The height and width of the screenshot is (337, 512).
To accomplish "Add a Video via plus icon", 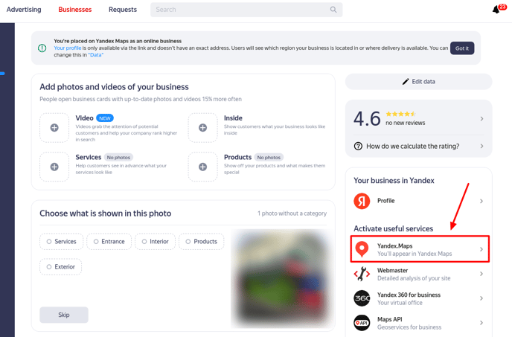I will pyautogui.click(x=54, y=128).
